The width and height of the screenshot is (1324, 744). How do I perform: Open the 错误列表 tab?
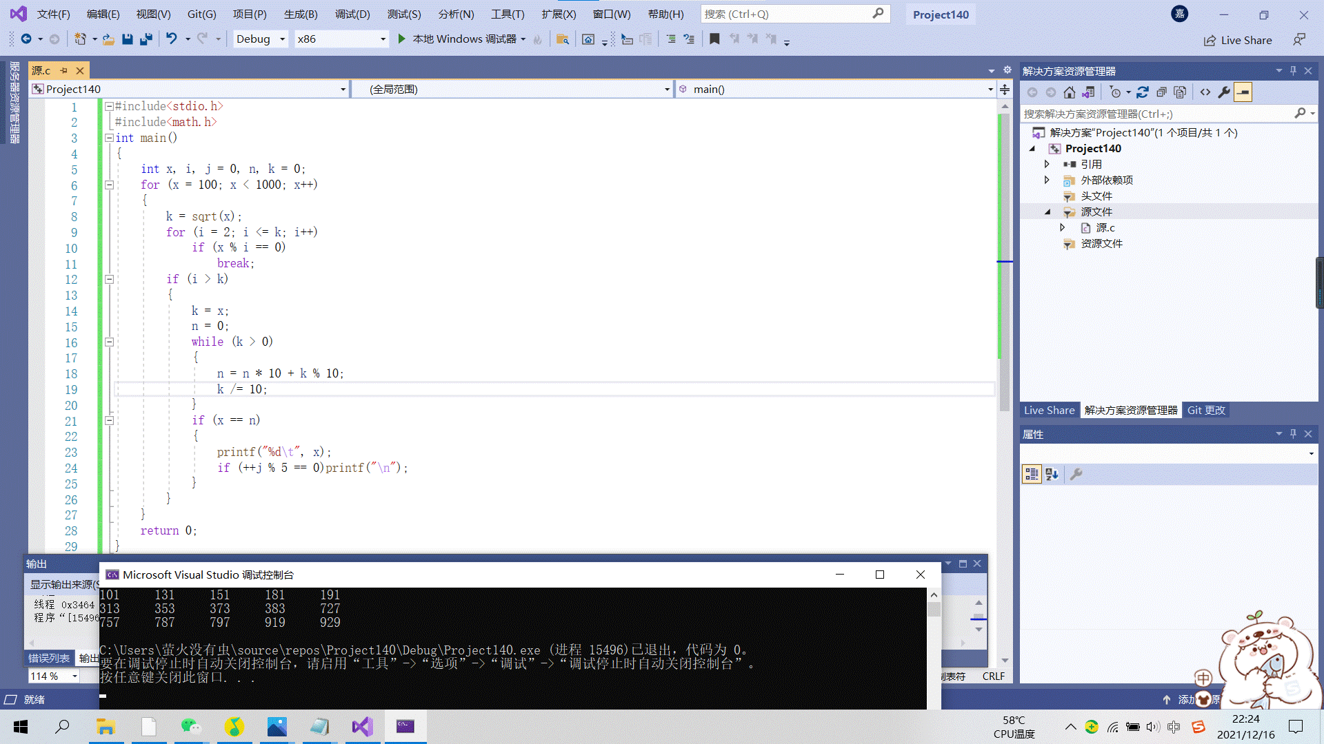coord(49,659)
